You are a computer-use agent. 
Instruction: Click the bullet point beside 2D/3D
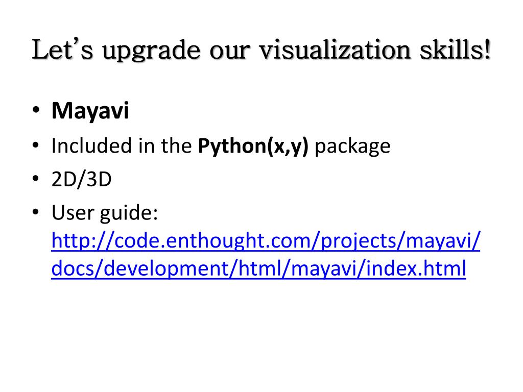point(36,178)
